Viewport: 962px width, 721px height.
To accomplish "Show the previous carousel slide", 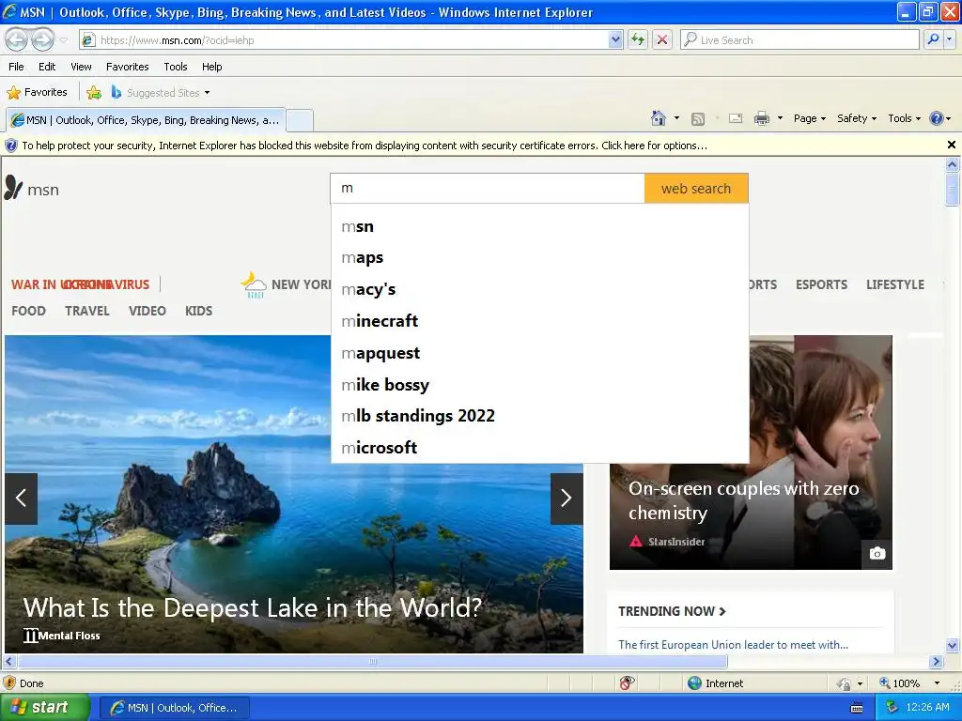I will point(21,499).
